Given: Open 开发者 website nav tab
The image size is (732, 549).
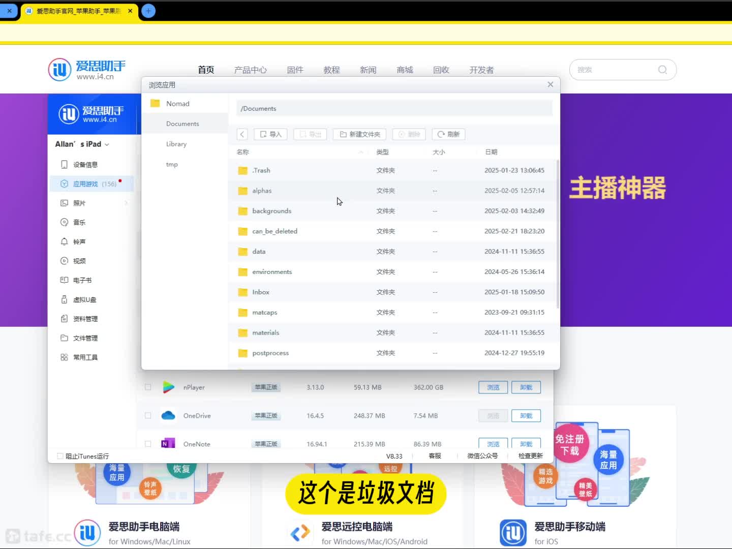Looking at the screenshot, I should [481, 70].
